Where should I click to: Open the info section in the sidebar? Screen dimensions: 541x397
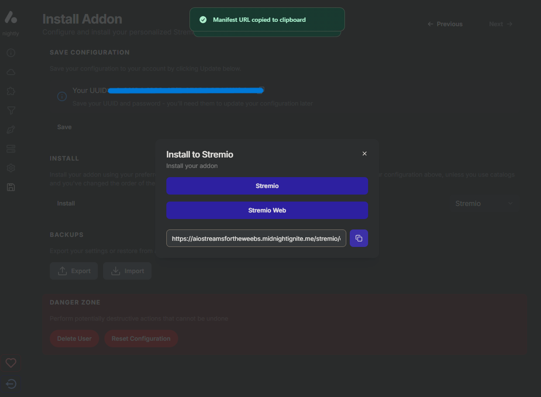10,52
